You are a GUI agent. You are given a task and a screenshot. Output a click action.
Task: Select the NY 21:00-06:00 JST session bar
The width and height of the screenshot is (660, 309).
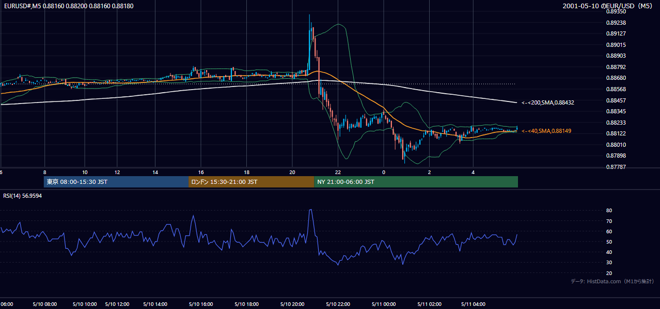(x=416, y=182)
